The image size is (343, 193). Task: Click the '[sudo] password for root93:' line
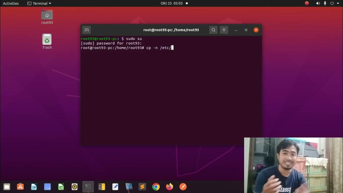(x=111, y=43)
